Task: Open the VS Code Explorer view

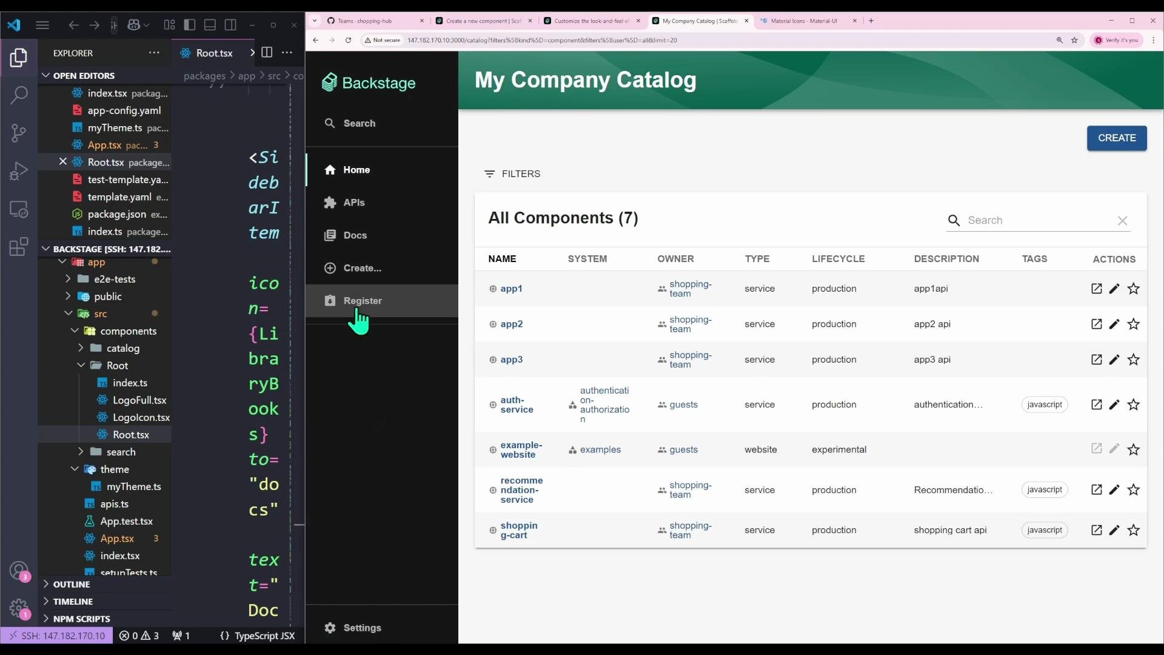Action: tap(18, 58)
